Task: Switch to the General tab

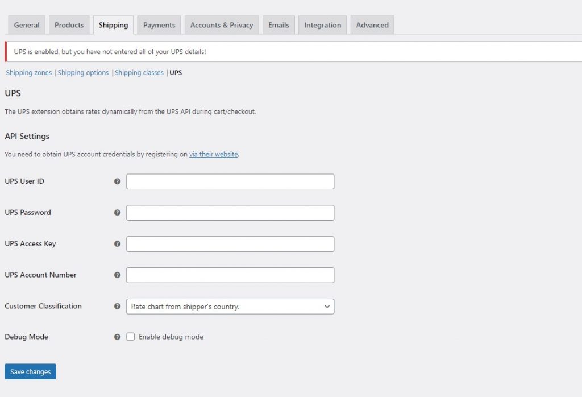Action: click(27, 25)
